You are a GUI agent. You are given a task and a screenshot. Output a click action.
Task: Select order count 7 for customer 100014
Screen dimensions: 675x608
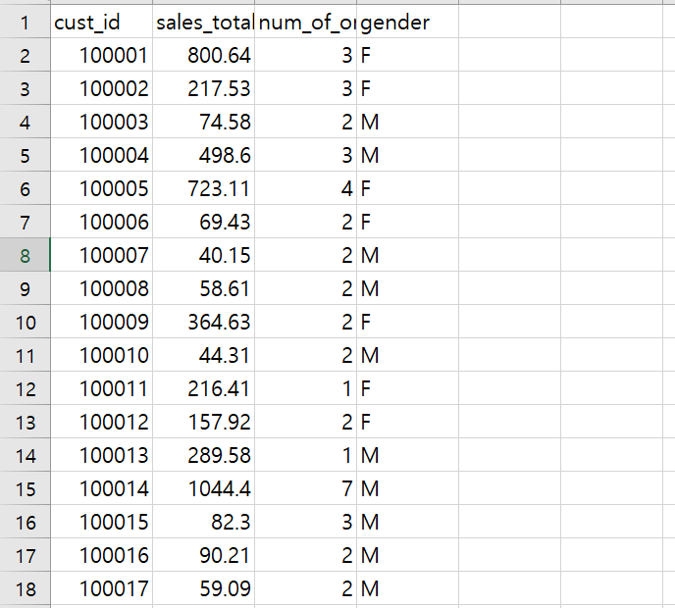pyautogui.click(x=306, y=488)
